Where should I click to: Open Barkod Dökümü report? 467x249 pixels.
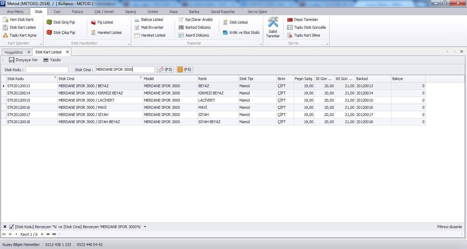tap(182, 27)
